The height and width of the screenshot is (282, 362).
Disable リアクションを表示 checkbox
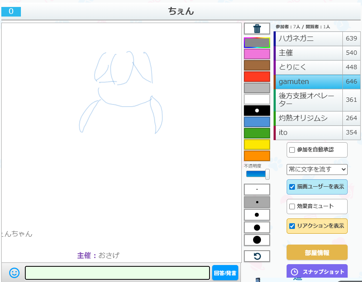[x=292, y=226]
